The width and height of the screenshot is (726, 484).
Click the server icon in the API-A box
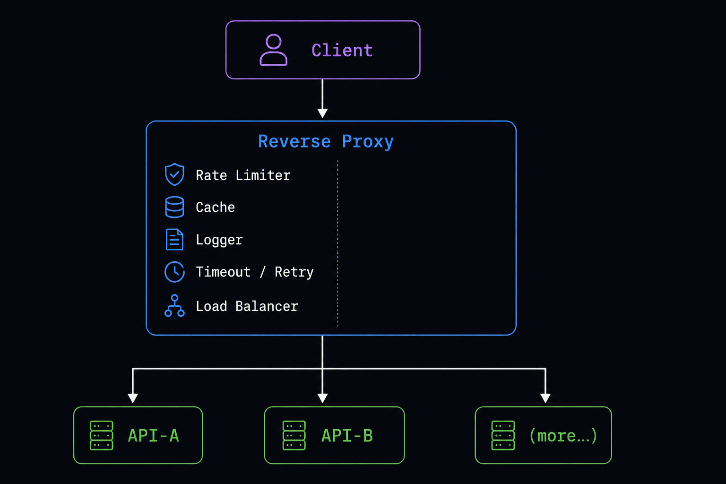coord(102,435)
